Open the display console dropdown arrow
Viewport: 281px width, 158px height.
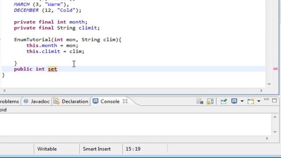[242, 101]
